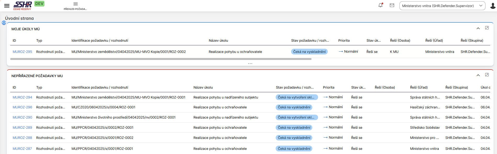Image resolution: width=497 pixels, height=154 pixels.
Task: Open the MUROZ-290 request link
Action: (22, 118)
